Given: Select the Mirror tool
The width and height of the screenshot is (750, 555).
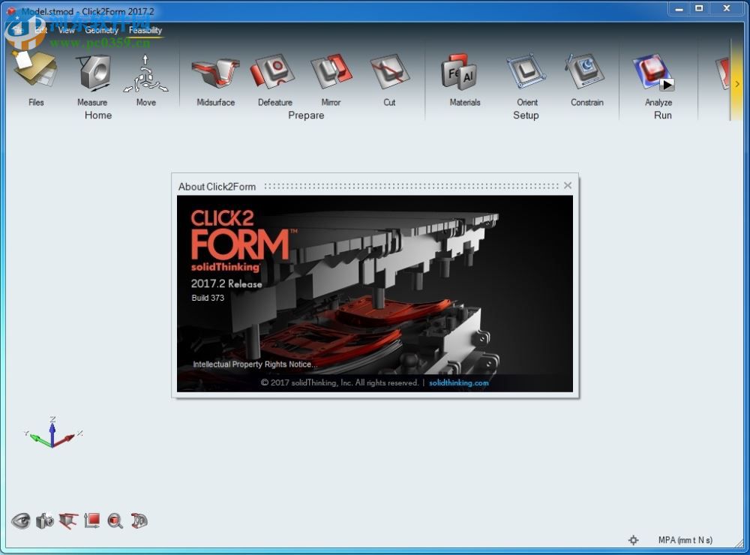Looking at the screenshot, I should point(332,73).
